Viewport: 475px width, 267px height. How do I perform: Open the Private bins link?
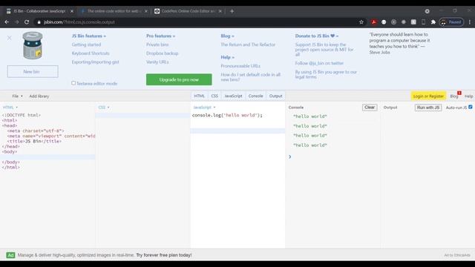click(x=157, y=44)
